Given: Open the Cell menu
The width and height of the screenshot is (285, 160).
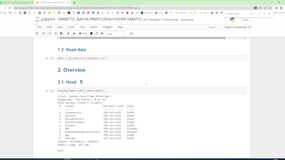Looking at the screenshot, I should 82,27.
